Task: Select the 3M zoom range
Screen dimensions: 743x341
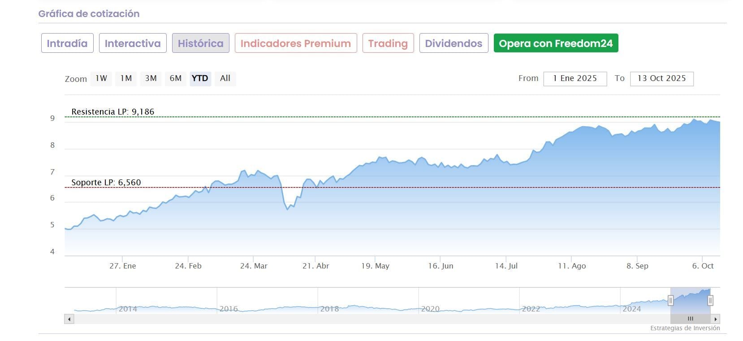Action: click(151, 78)
